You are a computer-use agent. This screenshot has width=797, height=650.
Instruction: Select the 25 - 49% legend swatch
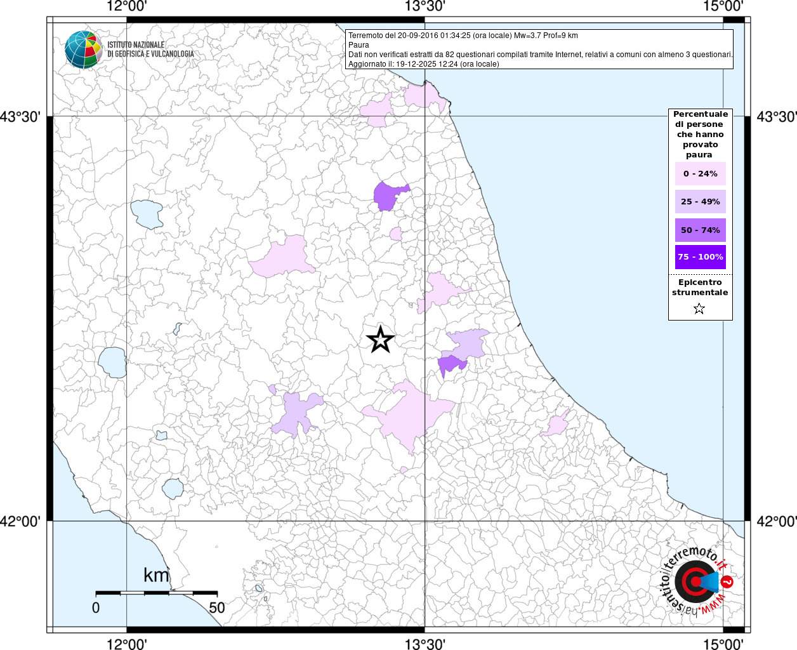(x=701, y=202)
